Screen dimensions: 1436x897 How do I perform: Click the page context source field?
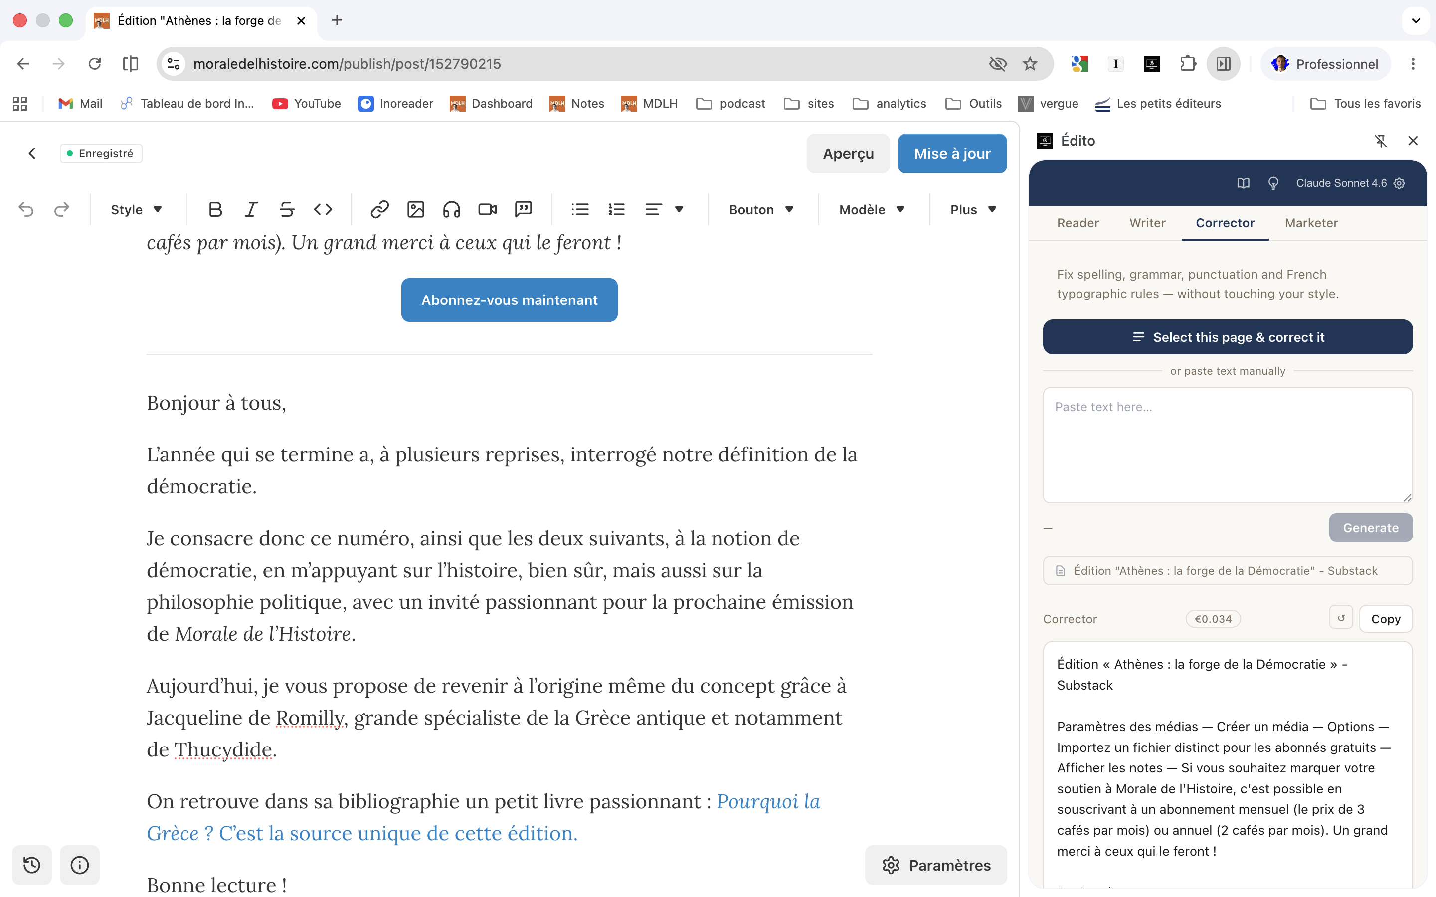click(x=1227, y=570)
